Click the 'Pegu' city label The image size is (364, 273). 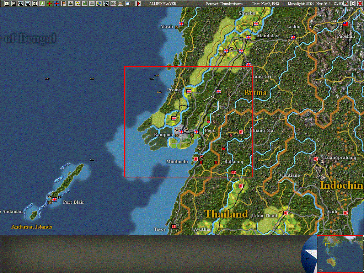(x=210, y=130)
